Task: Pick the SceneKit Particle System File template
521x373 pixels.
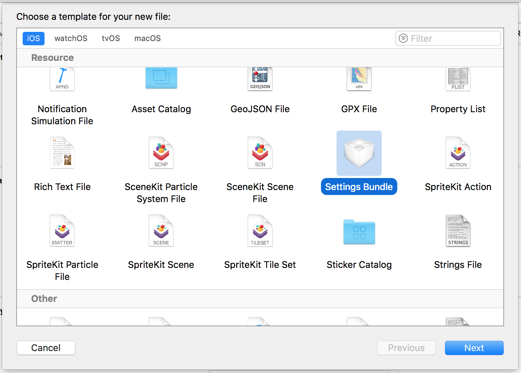Action: pos(161,153)
